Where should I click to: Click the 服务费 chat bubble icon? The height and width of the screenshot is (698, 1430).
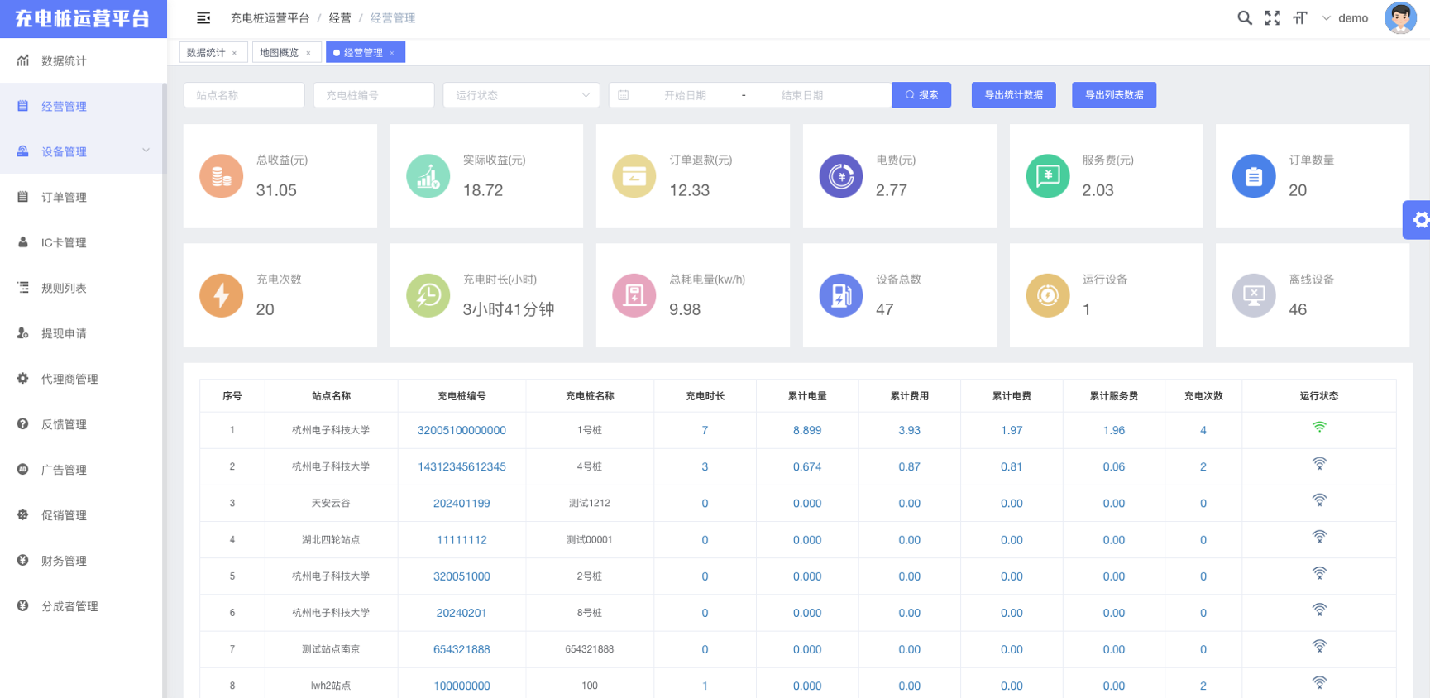tap(1048, 176)
